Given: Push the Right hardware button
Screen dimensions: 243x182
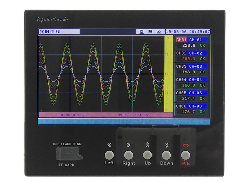Looking at the screenshot, I should 128,155.
